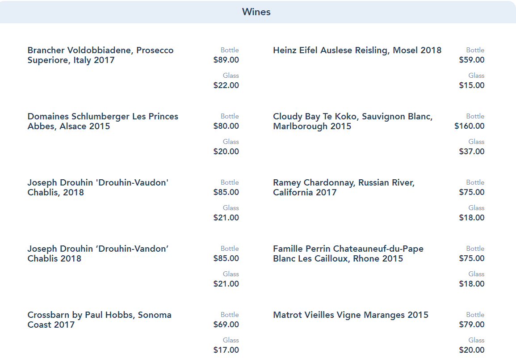Click the $17.00 Crossbarn glass price
The image size is (516, 363).
(x=226, y=350)
